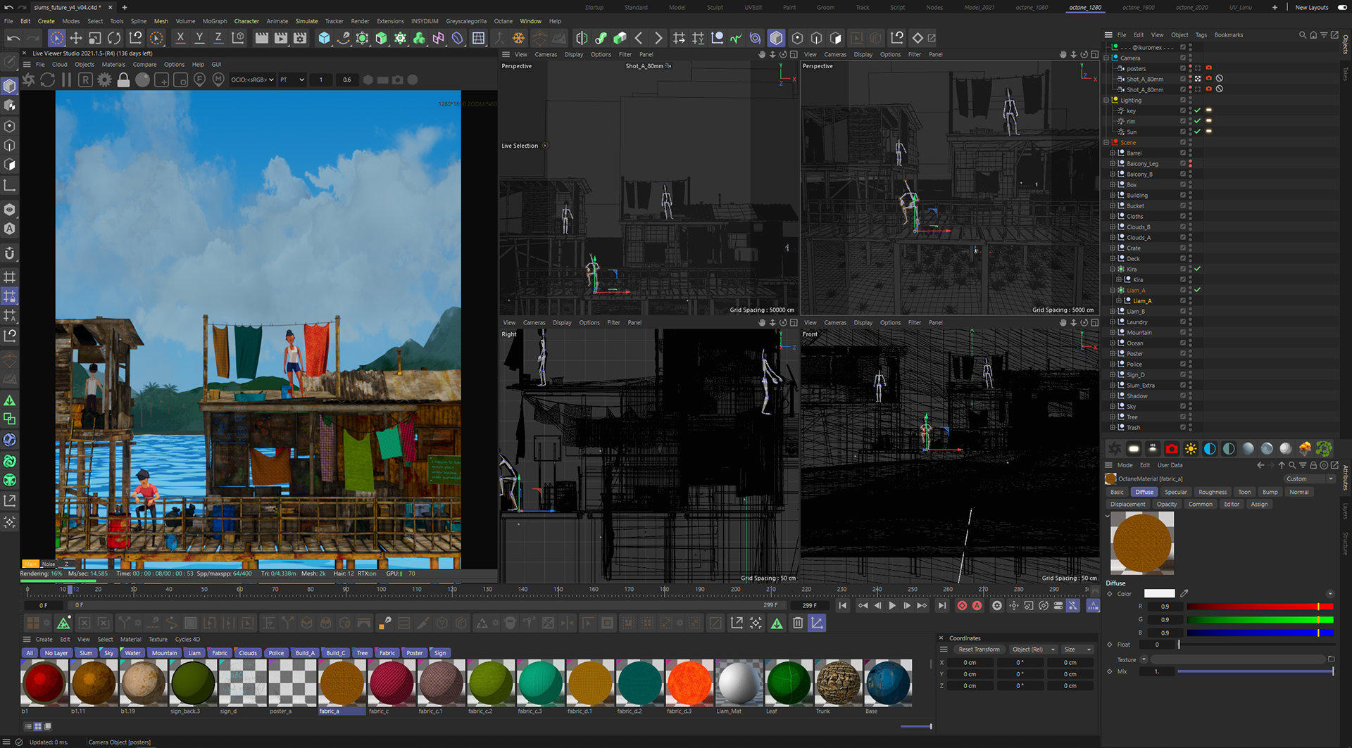1352x748 pixels.
Task: Toggle Y axis lock
Action: (x=199, y=38)
